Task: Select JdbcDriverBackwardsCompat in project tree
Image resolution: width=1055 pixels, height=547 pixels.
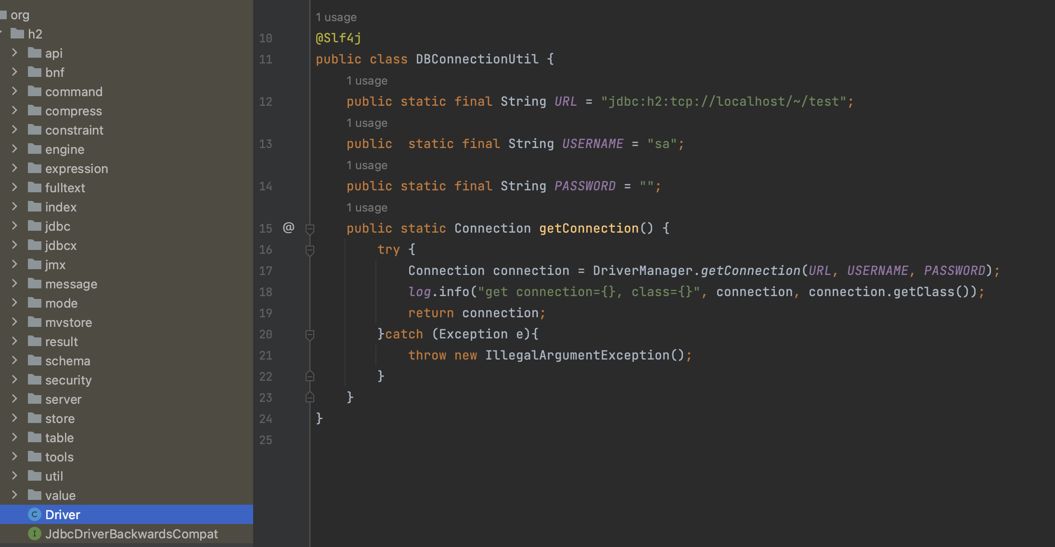Action: point(131,534)
